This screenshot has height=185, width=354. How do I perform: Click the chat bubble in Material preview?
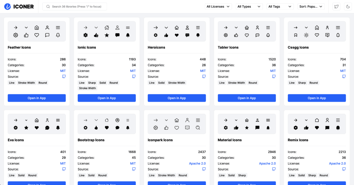pyautogui.click(x=257, y=128)
